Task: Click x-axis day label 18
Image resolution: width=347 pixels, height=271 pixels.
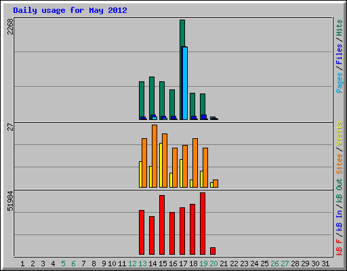Action: 193,264
